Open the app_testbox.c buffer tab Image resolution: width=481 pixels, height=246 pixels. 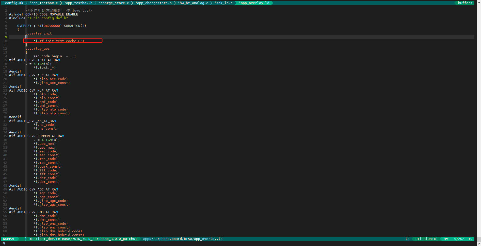point(44,3)
